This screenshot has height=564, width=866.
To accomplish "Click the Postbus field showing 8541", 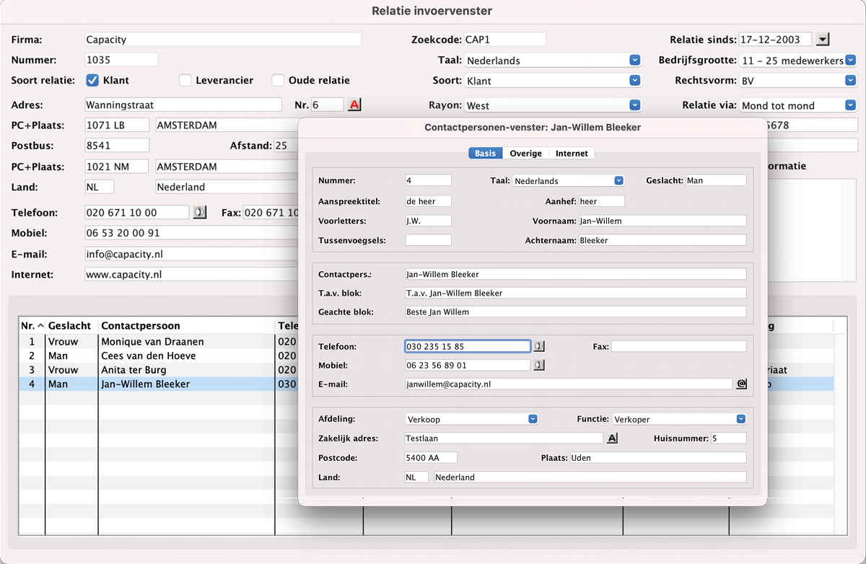I will pyautogui.click(x=117, y=146).
